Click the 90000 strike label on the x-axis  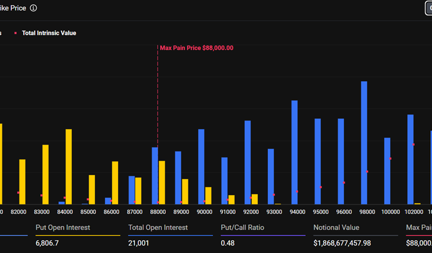coord(204,212)
